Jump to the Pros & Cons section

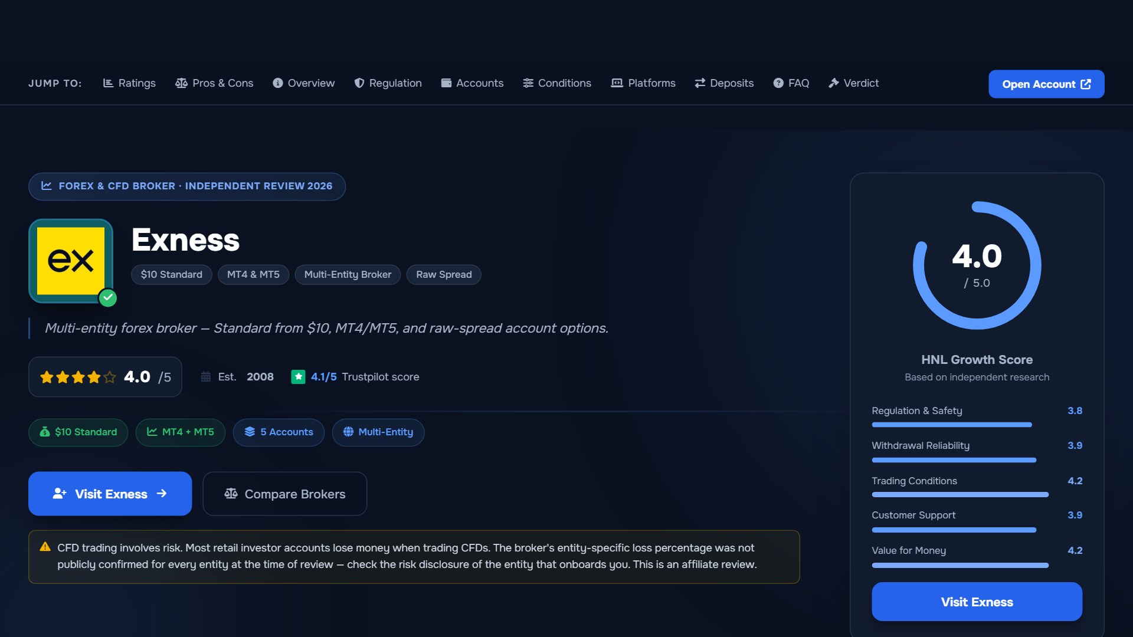tap(214, 83)
